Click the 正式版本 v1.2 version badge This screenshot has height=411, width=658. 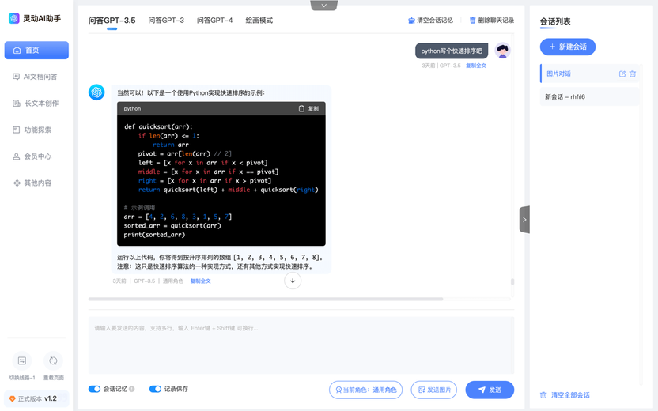[x=36, y=398]
